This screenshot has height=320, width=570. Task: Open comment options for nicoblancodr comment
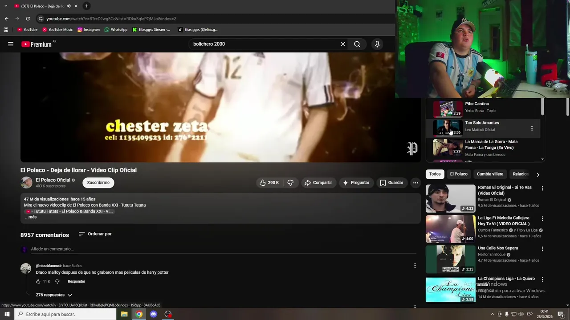click(415, 265)
